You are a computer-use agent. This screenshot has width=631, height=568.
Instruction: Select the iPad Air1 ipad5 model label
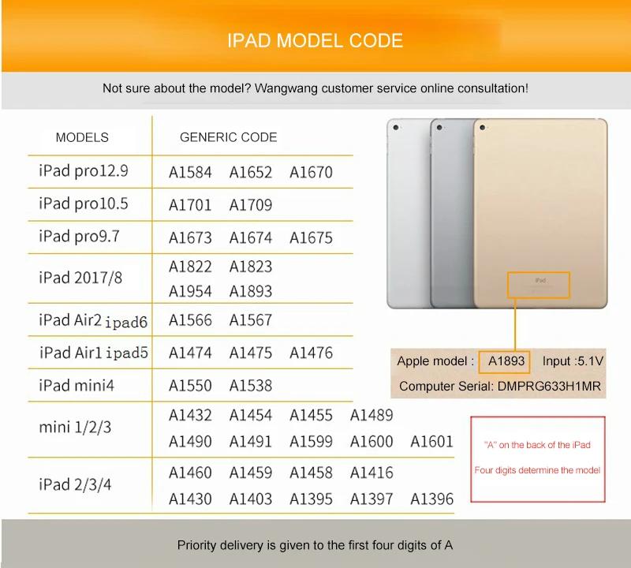[x=93, y=353]
